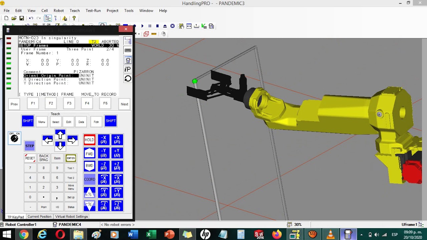This screenshot has height=240, width=427.
Task: Toggle the cell browser tree icon
Action: [48, 18]
